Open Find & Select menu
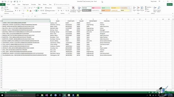This screenshot has height=97, width=174. pos(159,9)
